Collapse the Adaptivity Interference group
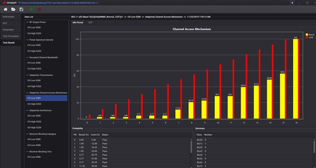This screenshot has width=316, height=168. point(27,110)
